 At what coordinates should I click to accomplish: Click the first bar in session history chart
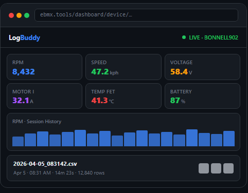(x=18, y=141)
